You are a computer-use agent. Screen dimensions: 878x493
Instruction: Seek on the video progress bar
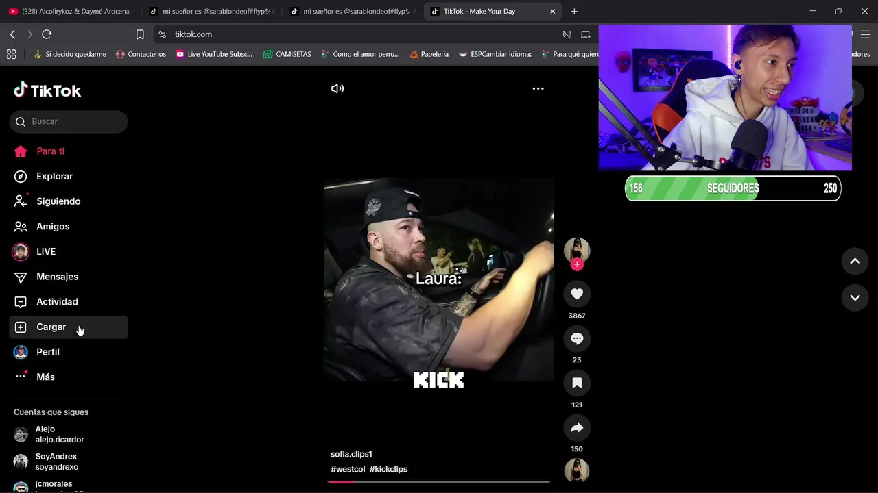coord(438,482)
